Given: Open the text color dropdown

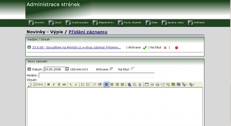Looking at the screenshot, I should (184, 85).
